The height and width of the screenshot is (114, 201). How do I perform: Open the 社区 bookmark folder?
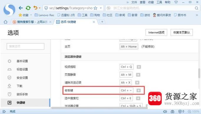[108, 15]
